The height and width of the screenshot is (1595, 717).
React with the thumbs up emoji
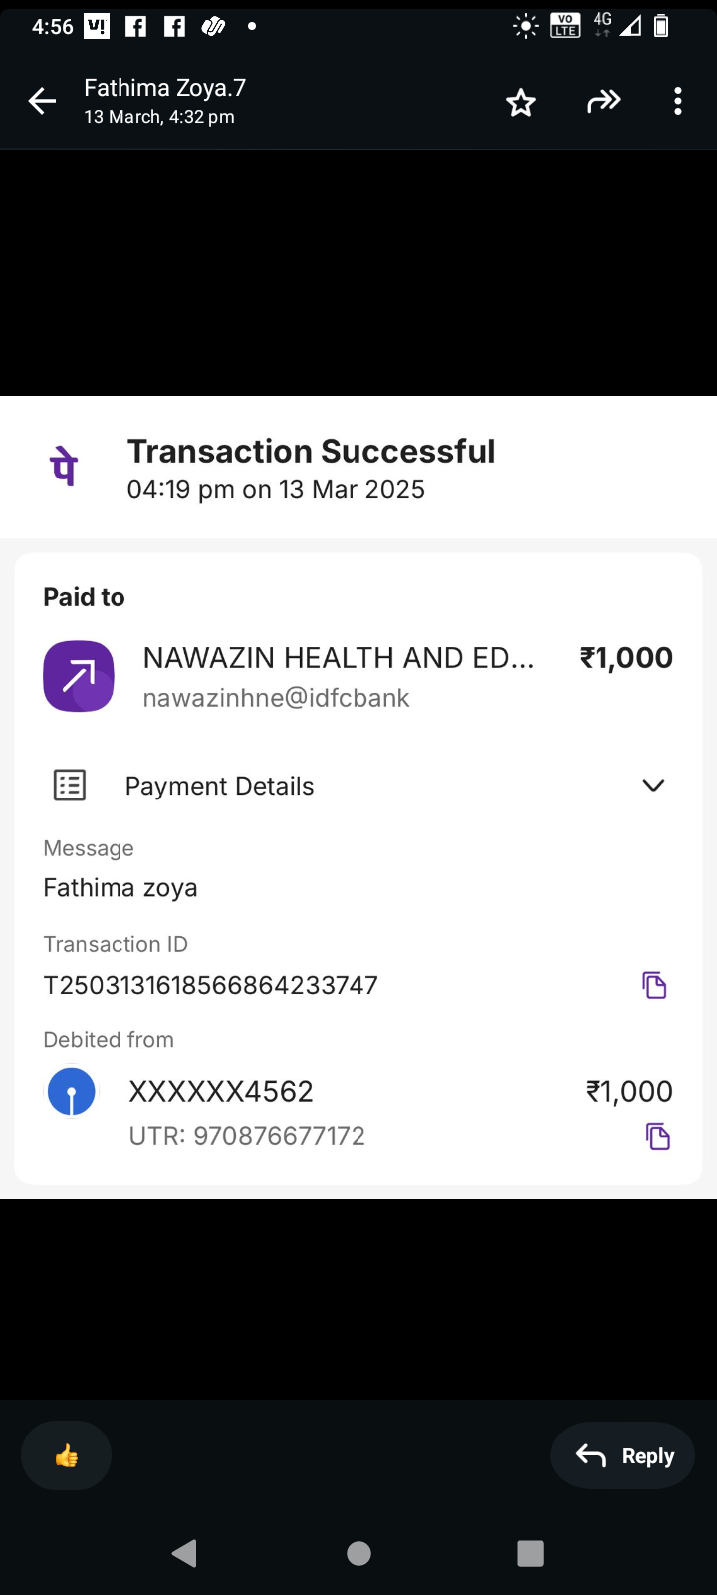pyautogui.click(x=67, y=1456)
